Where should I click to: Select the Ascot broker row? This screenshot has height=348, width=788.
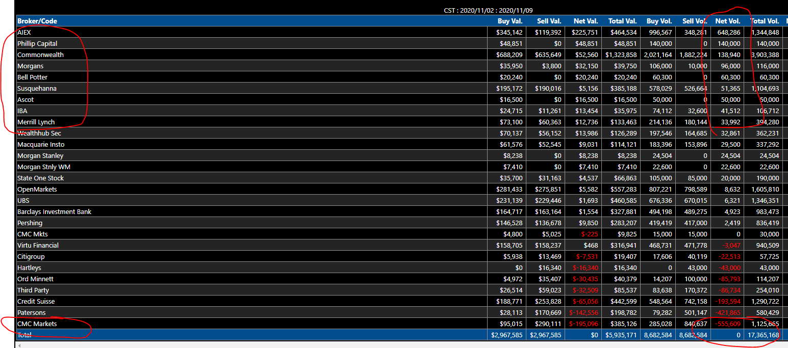pyautogui.click(x=401, y=99)
